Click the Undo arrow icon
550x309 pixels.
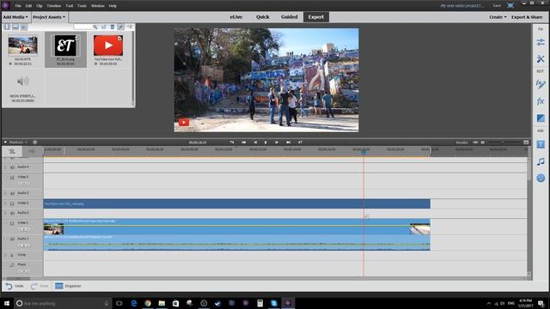[x=9, y=286]
